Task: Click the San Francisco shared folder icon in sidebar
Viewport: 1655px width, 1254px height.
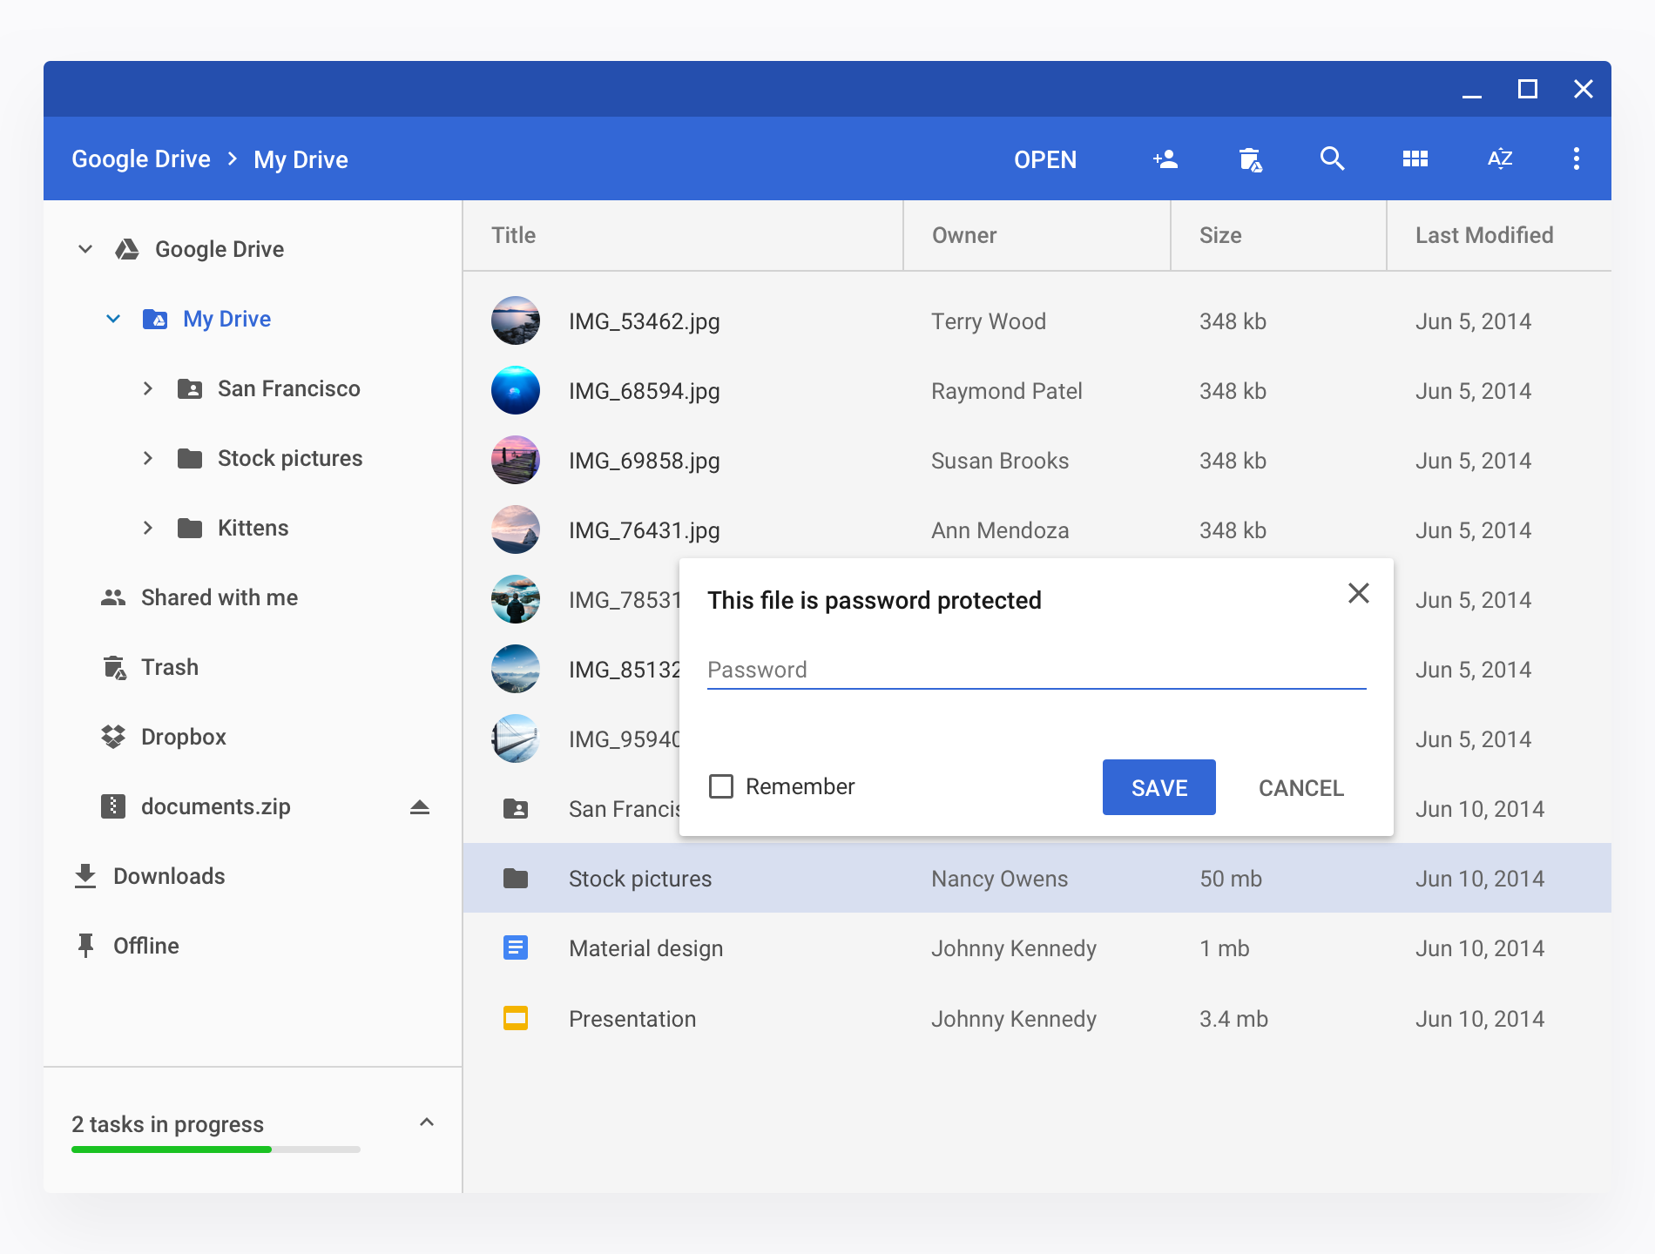Action: [190, 388]
